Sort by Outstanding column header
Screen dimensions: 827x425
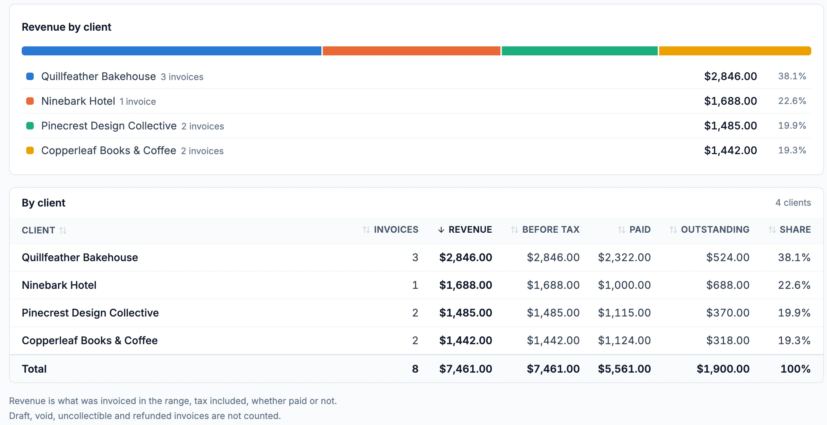[x=709, y=230]
